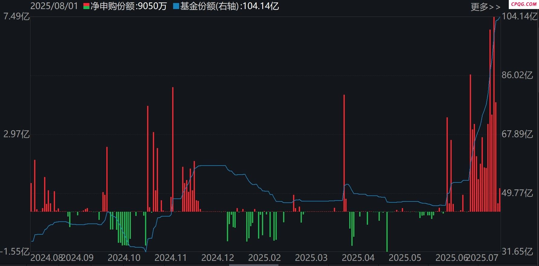Click the 67.89亿 right axis label
This screenshot has width=539, height=266.
tap(517, 134)
